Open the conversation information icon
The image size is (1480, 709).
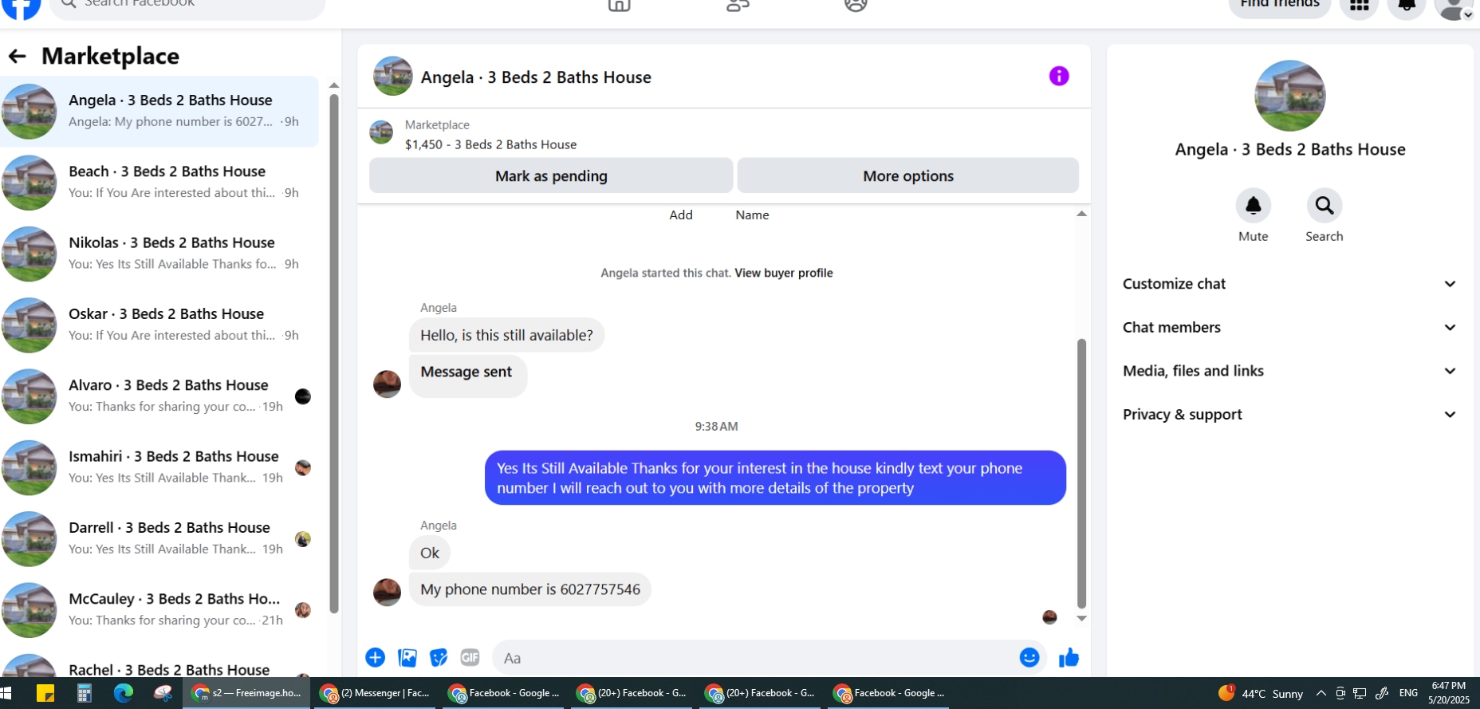pyautogui.click(x=1059, y=77)
